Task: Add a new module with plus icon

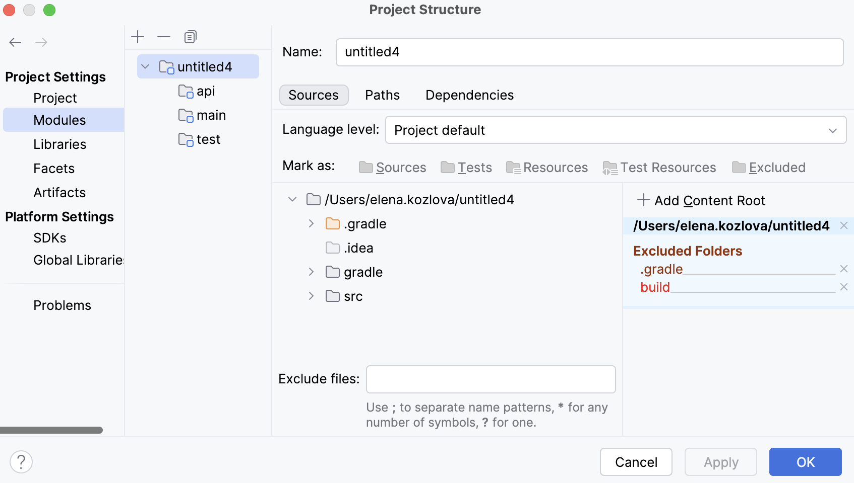Action: point(138,37)
